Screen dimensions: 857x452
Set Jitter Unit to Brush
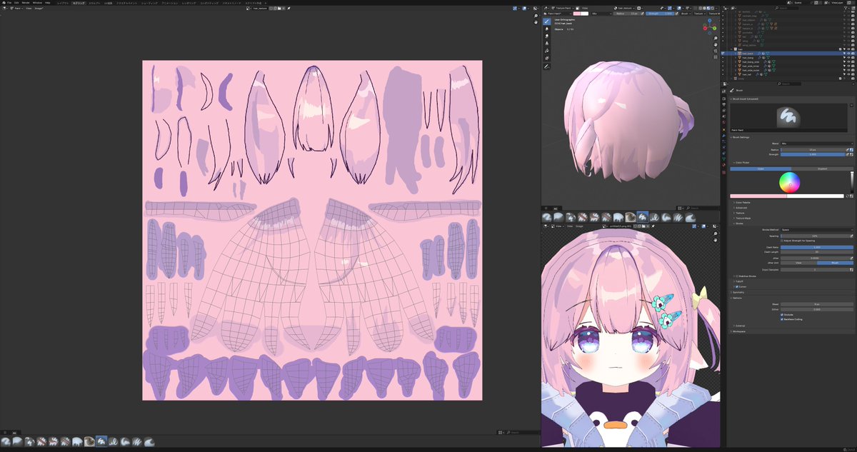tap(835, 263)
